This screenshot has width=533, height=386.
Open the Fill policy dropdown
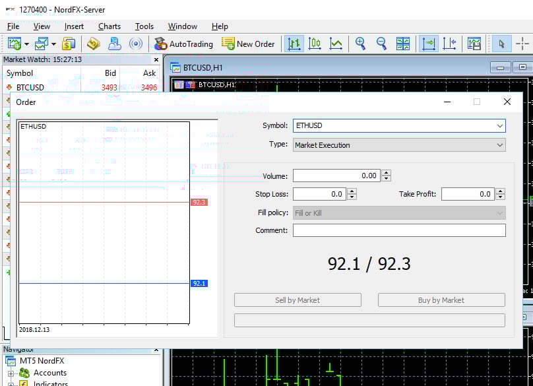coord(399,213)
